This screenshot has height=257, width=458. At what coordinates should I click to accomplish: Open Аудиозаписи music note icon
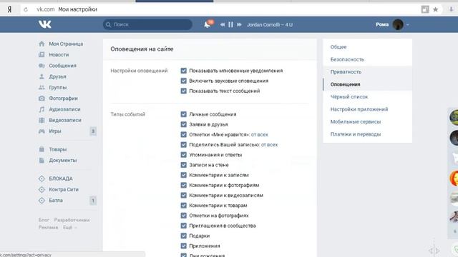click(42, 109)
